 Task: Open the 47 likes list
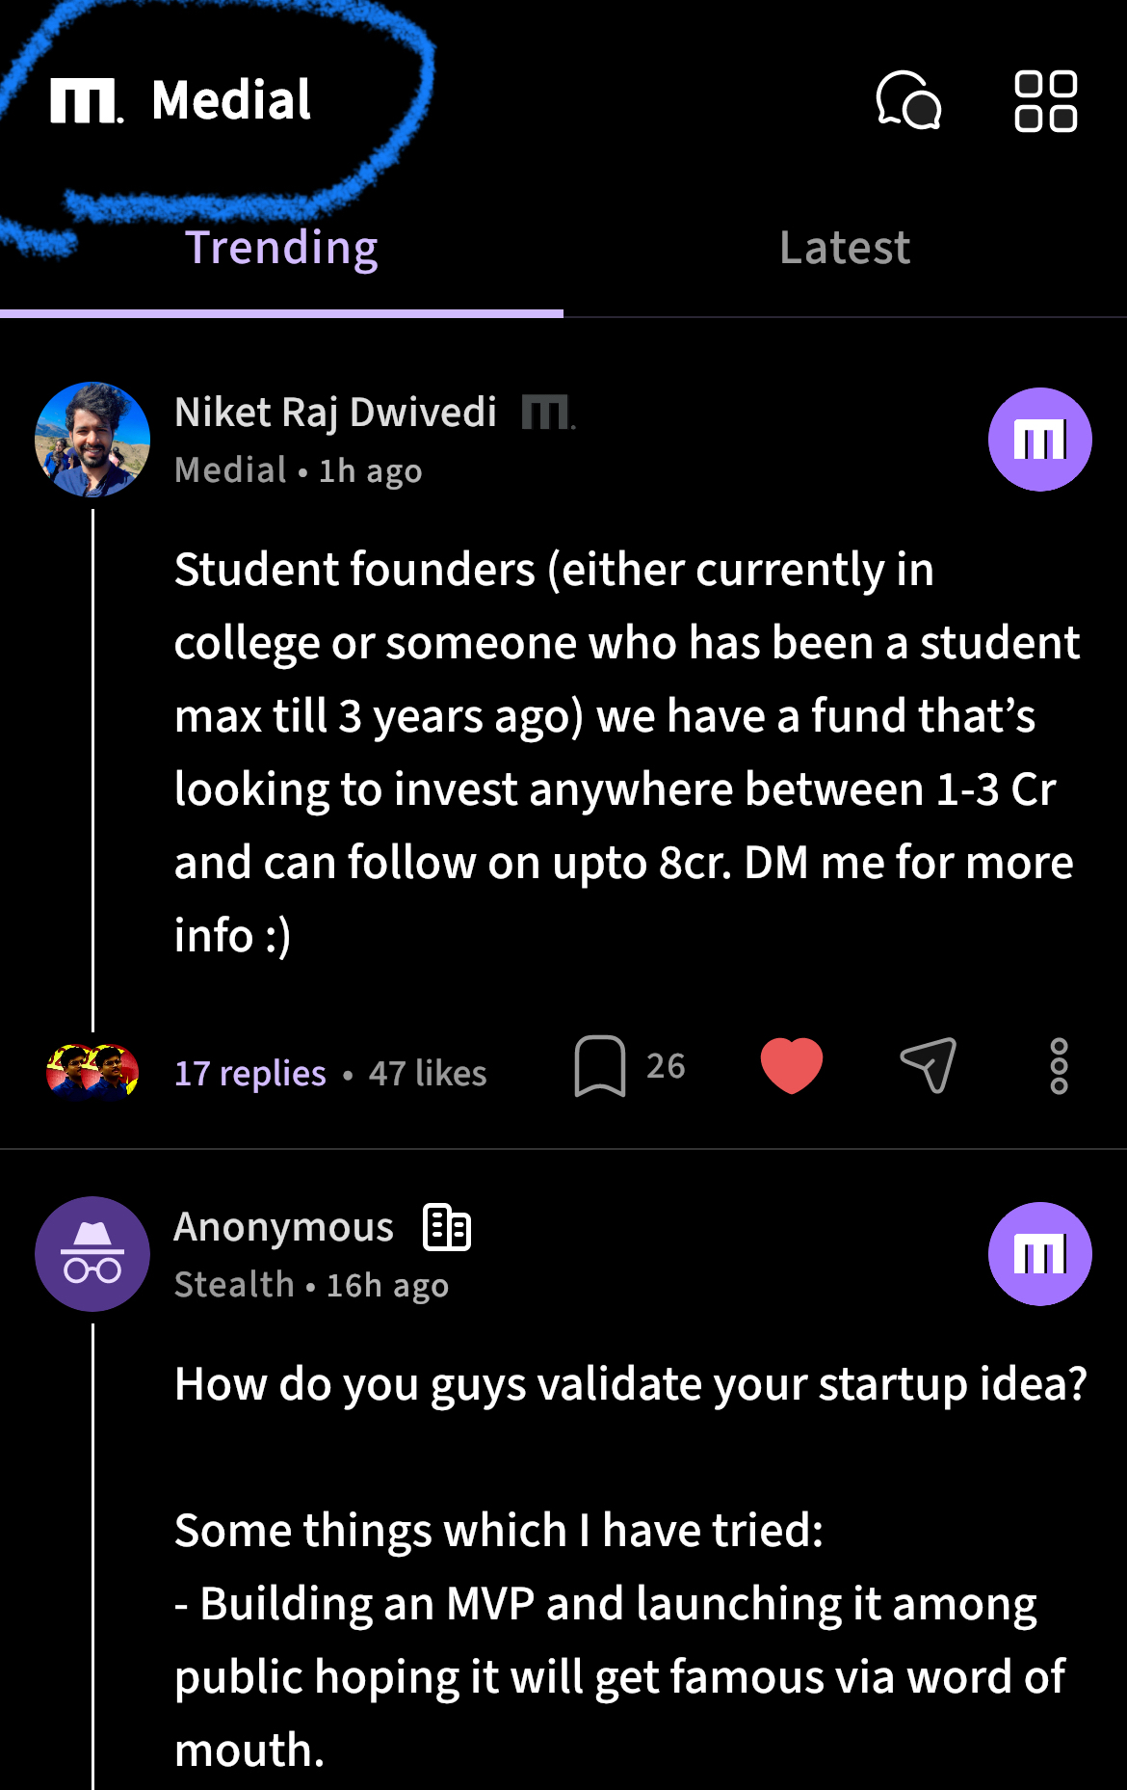coord(428,1074)
